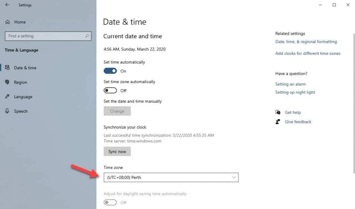Click the Give feedback icon
The height and width of the screenshot is (209, 355).
click(278, 122)
